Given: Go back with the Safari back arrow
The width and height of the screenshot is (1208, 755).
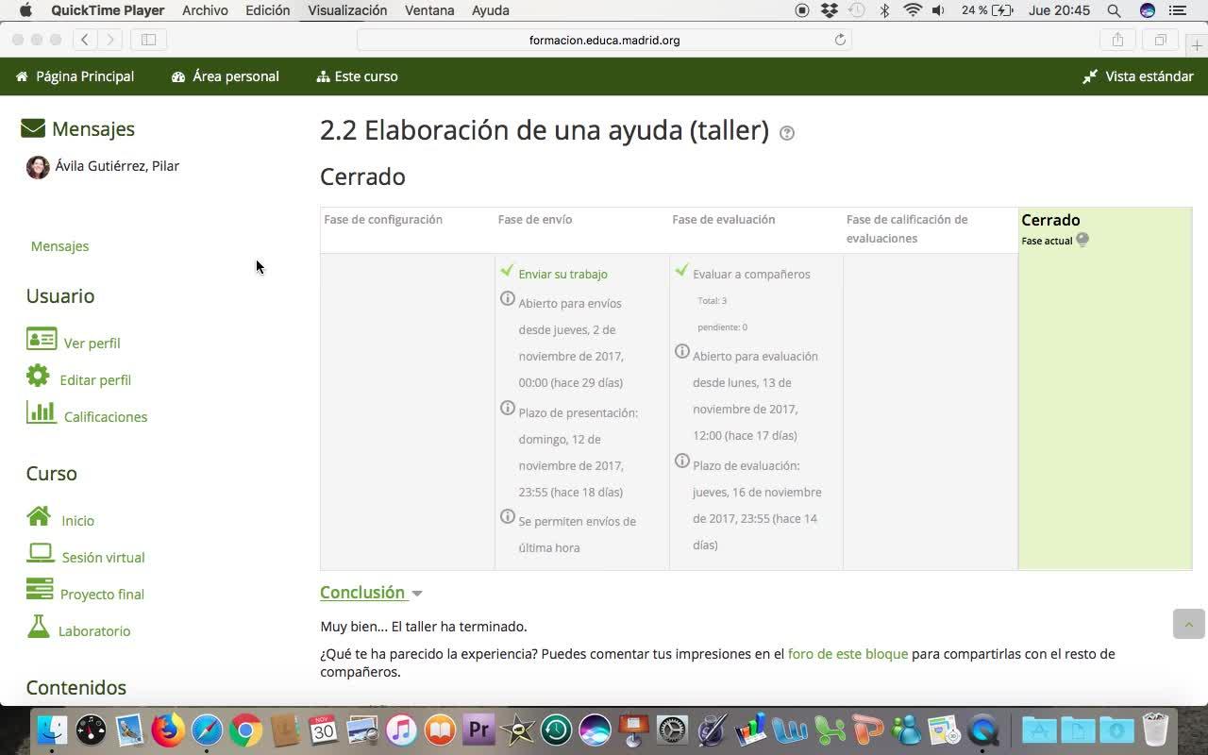Looking at the screenshot, I should pos(85,40).
